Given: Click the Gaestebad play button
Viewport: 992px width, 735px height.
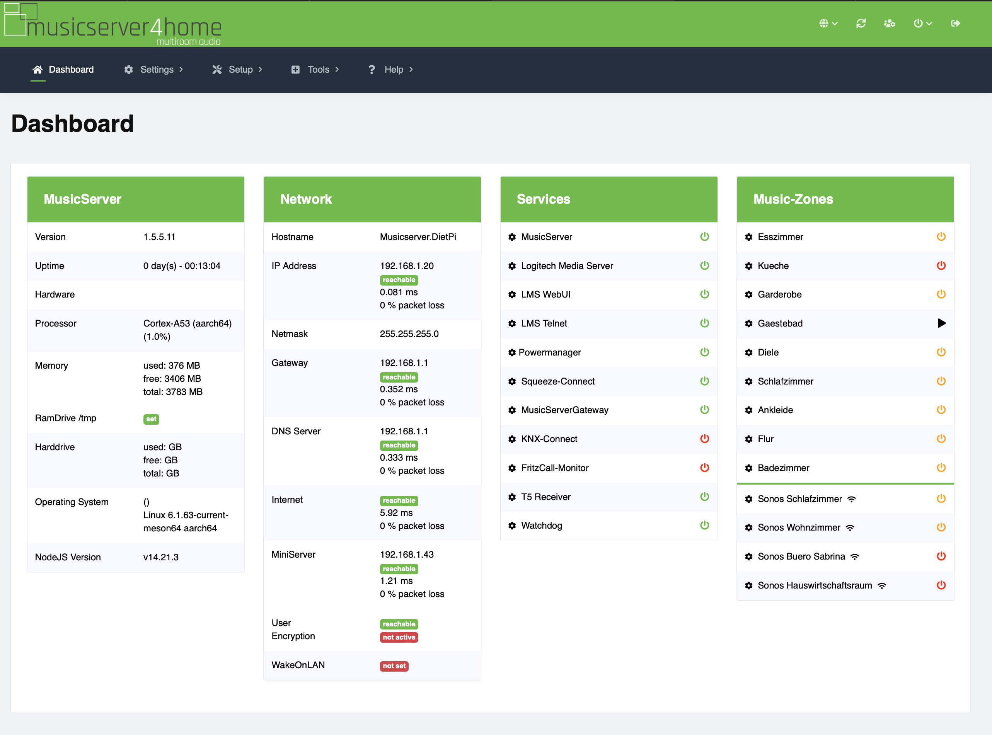Looking at the screenshot, I should pyautogui.click(x=941, y=323).
